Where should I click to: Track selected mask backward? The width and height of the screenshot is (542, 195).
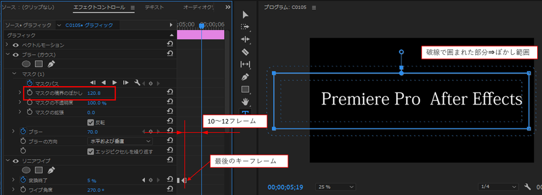point(103,82)
